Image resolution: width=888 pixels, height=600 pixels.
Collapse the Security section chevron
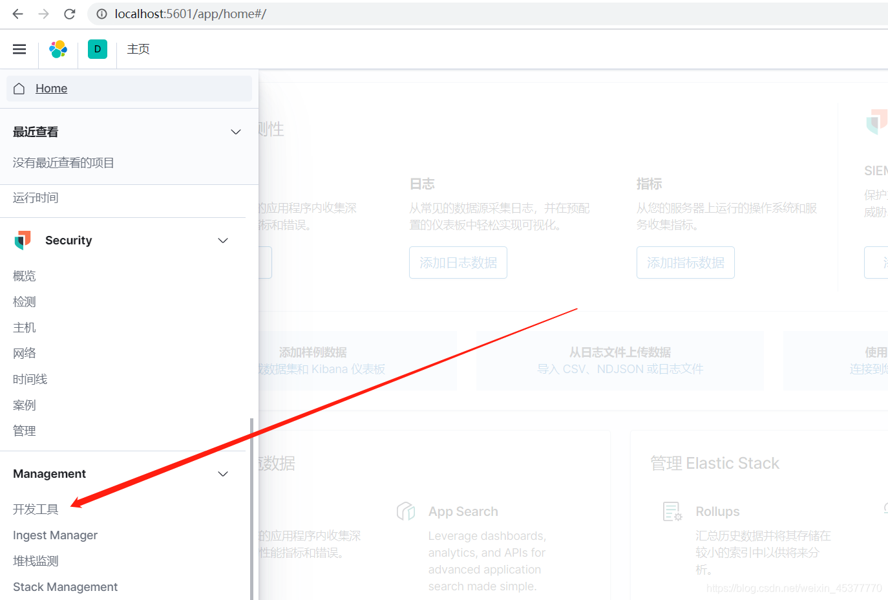223,241
